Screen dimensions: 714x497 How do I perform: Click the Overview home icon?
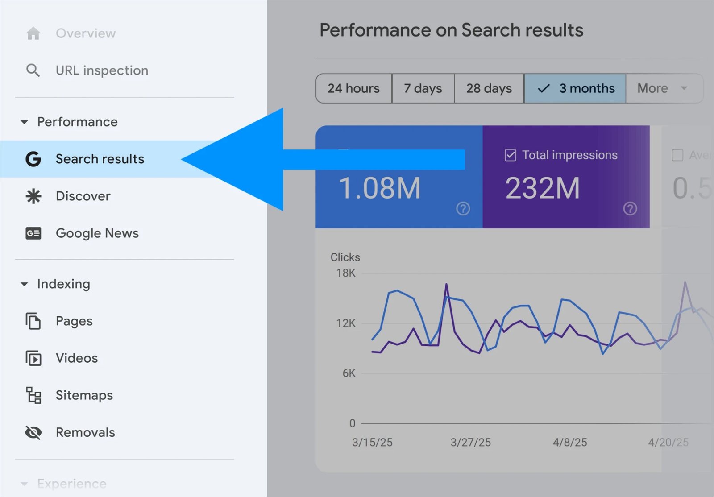pos(33,33)
